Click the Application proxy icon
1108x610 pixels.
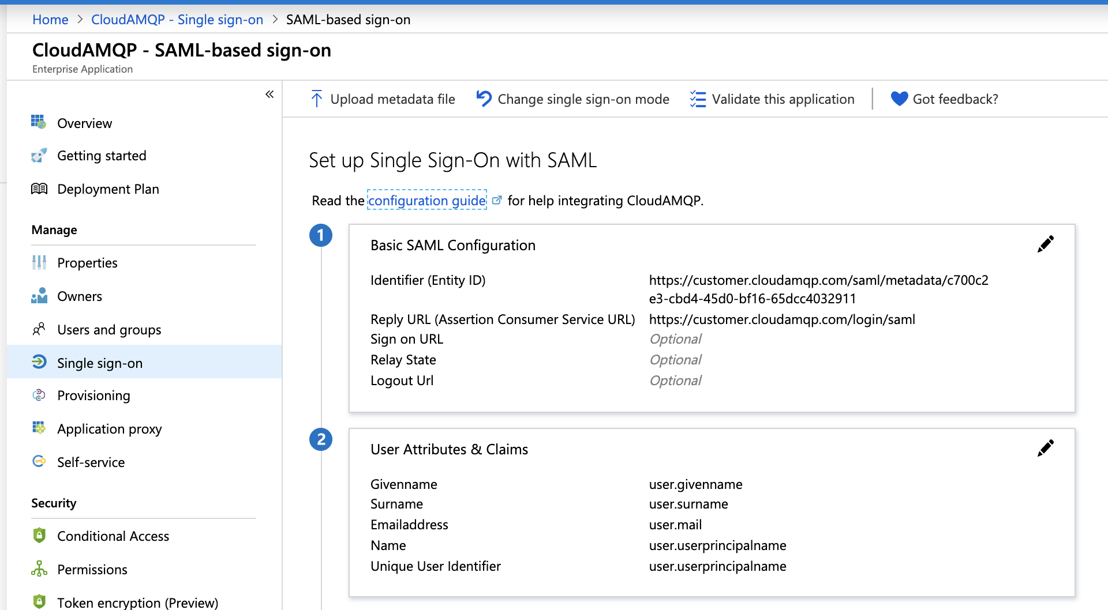point(39,428)
